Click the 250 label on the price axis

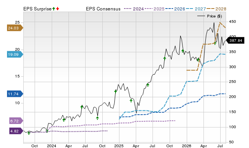232,82
